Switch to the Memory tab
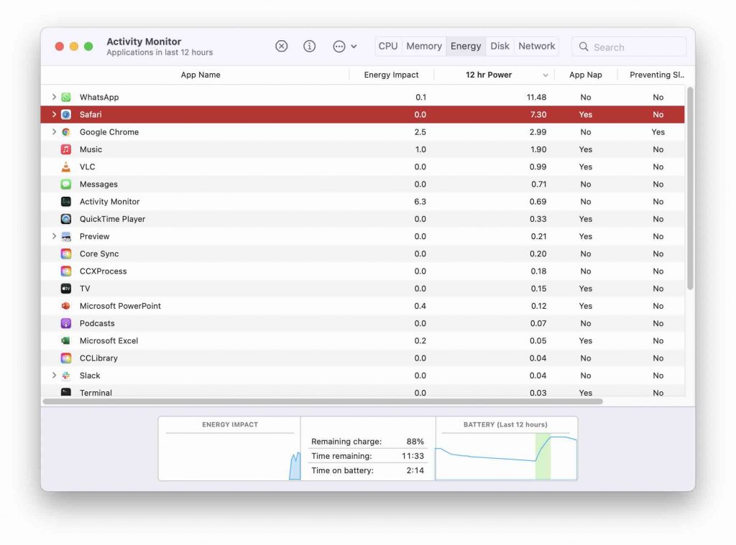This screenshot has height=545, width=736. click(x=423, y=45)
